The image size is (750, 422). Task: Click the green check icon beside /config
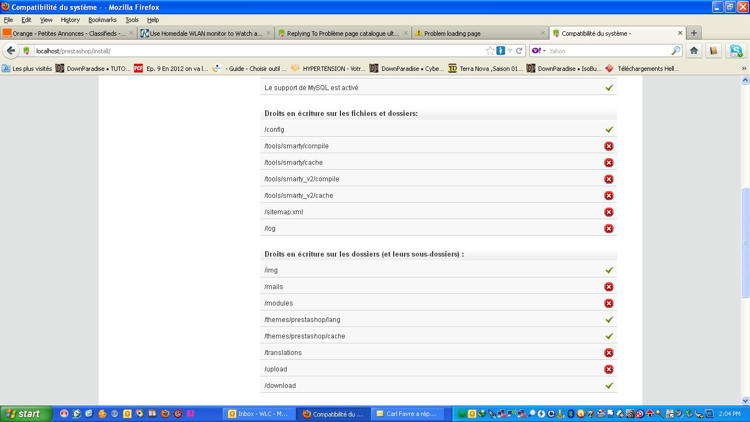pyautogui.click(x=609, y=130)
